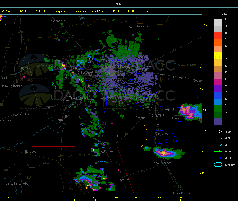Screen dimensions: 238x201
Task: Click the Lag.Llancanelo map label
Action: (17, 184)
